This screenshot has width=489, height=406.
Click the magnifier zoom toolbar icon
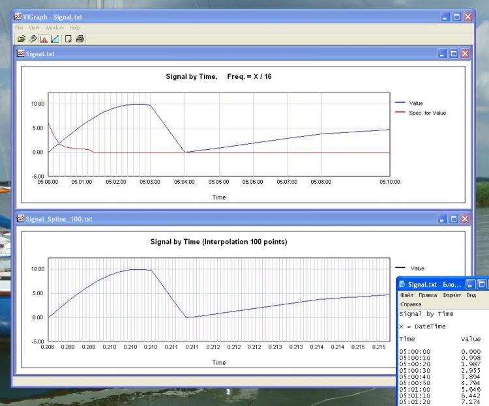[x=32, y=39]
